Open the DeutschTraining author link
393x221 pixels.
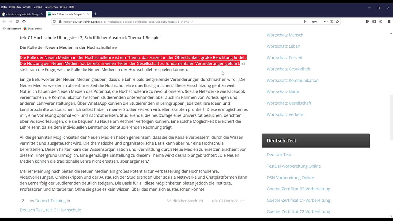(50, 201)
